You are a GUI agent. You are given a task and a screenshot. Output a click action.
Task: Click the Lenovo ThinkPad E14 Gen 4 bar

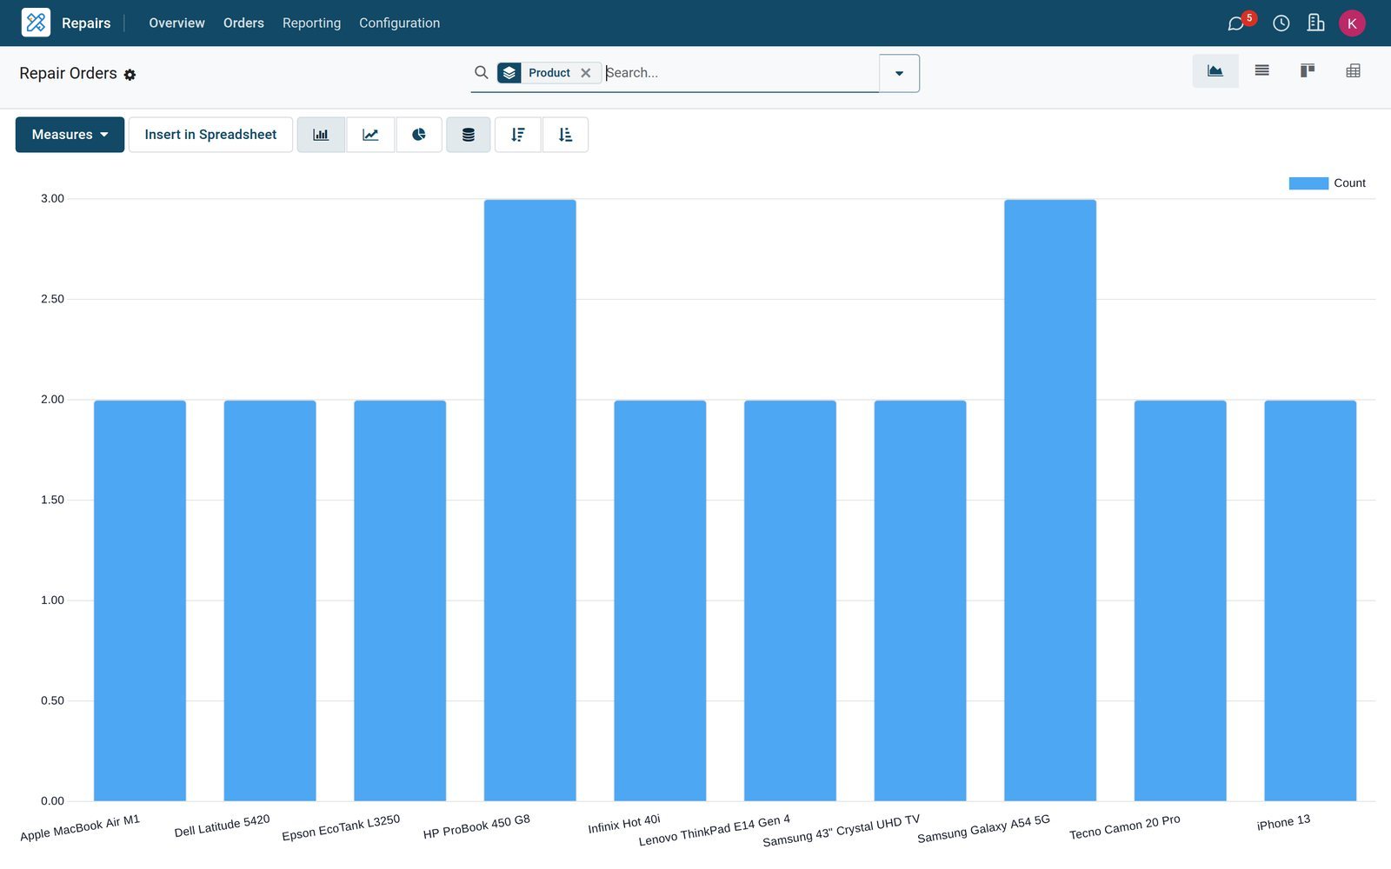point(790,600)
